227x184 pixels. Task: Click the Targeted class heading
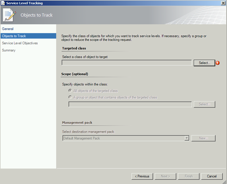[x=74, y=48]
